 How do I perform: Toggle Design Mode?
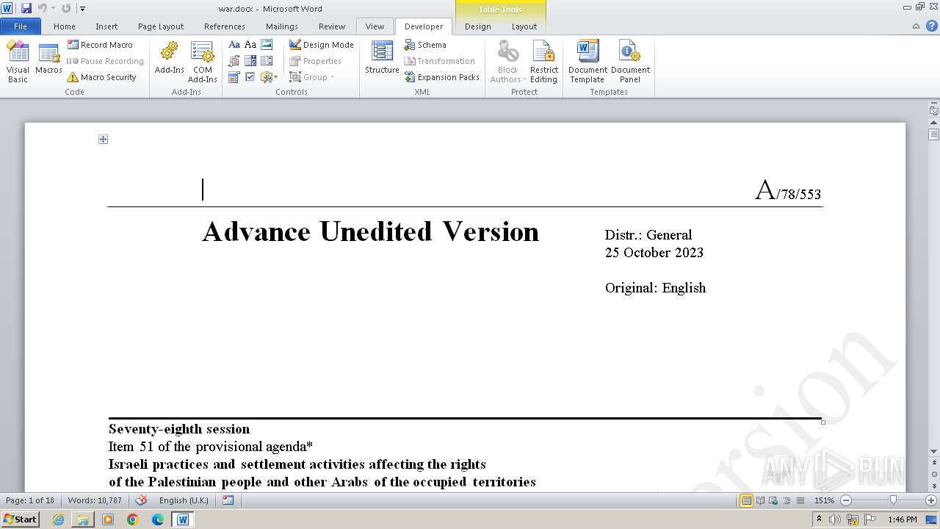click(x=321, y=45)
